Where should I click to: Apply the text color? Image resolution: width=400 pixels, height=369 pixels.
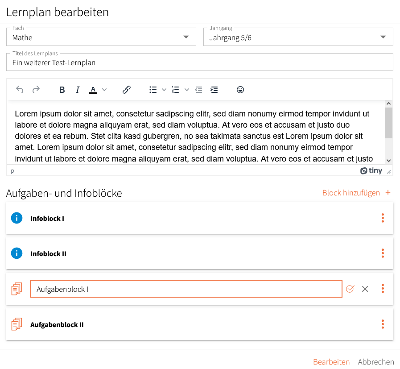(x=93, y=90)
